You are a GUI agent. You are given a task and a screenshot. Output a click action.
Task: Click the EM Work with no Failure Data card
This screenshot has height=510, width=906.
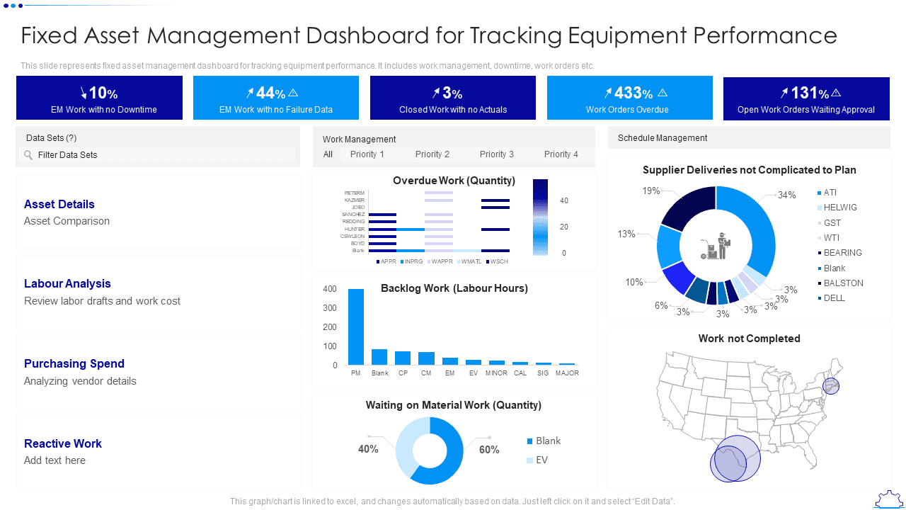(276, 98)
